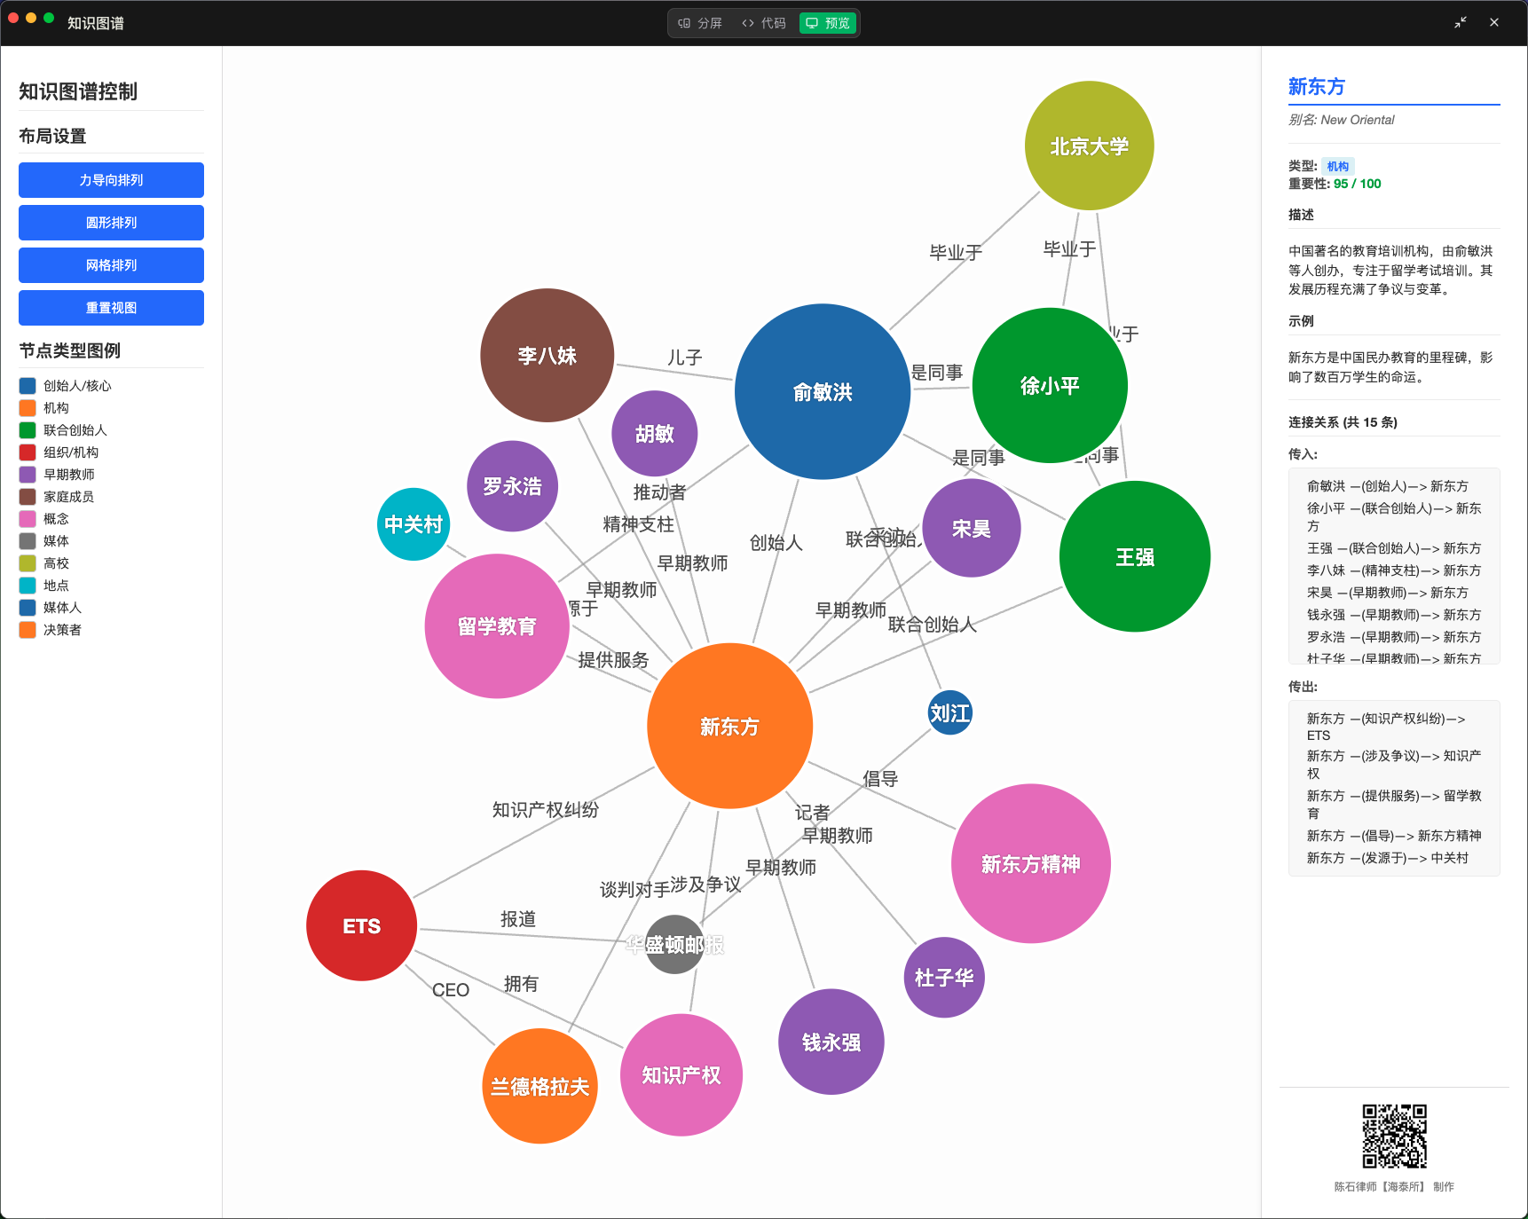Click the 陈石律师【海泰所】制作 credit text
This screenshot has width=1528, height=1219.
coord(1394,1186)
